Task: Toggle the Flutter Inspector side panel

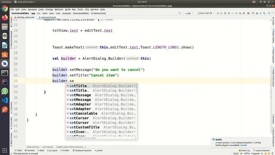Action: pyautogui.click(x=273, y=55)
